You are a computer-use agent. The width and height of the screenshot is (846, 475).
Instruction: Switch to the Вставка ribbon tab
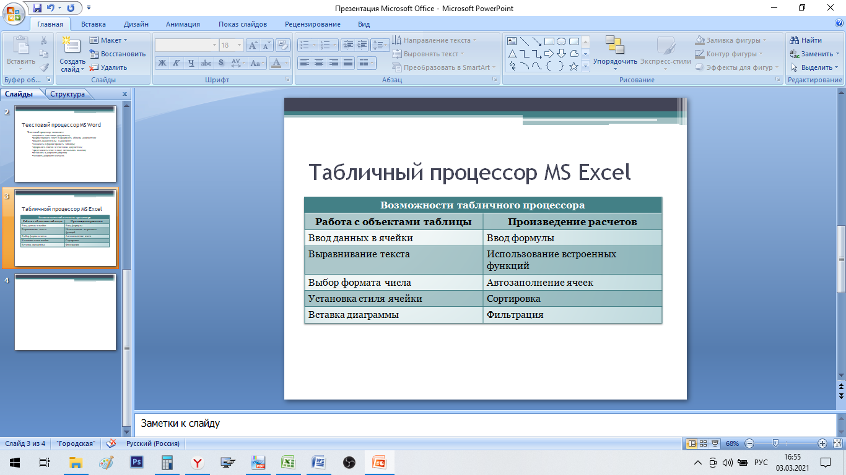pos(94,24)
